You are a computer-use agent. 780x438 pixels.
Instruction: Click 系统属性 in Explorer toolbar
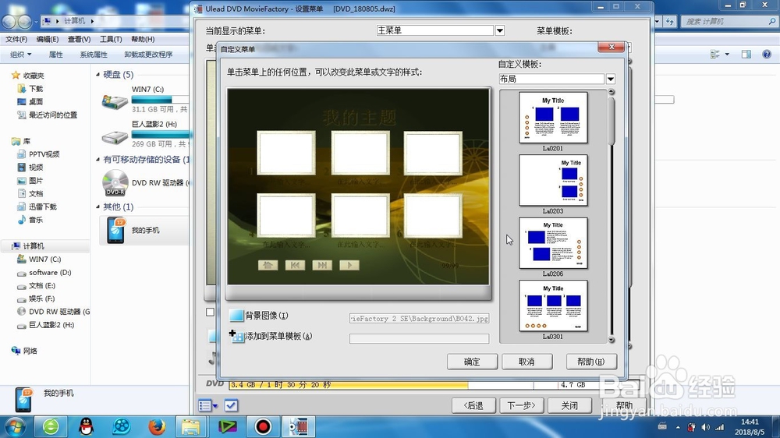click(94, 55)
